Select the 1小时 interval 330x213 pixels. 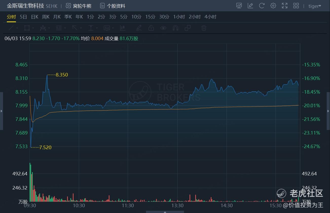(x=179, y=17)
